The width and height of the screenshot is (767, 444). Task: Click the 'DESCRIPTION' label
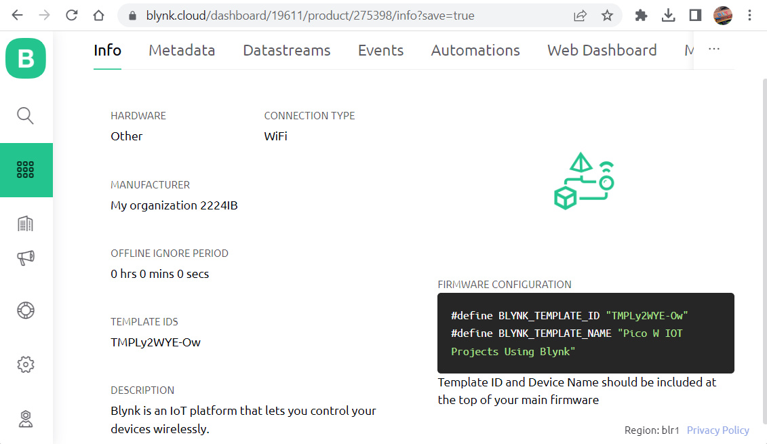[142, 390]
